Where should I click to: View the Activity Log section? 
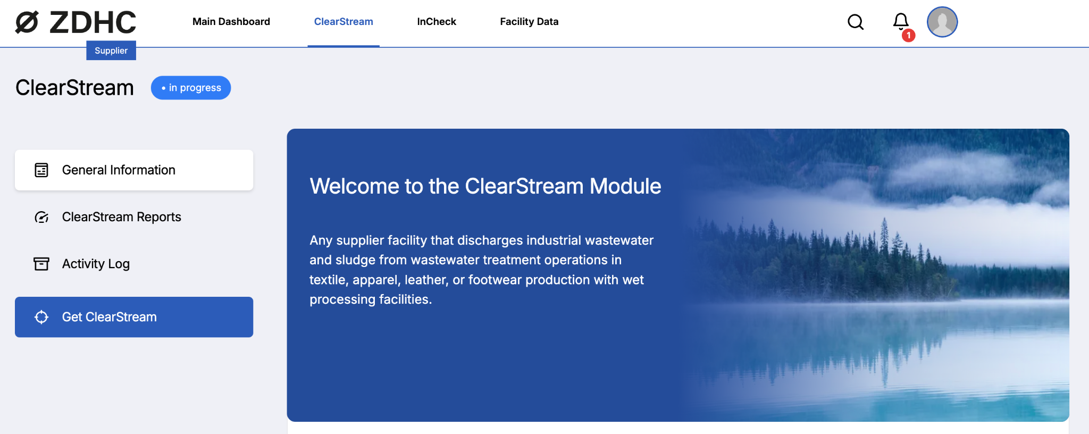(134, 264)
